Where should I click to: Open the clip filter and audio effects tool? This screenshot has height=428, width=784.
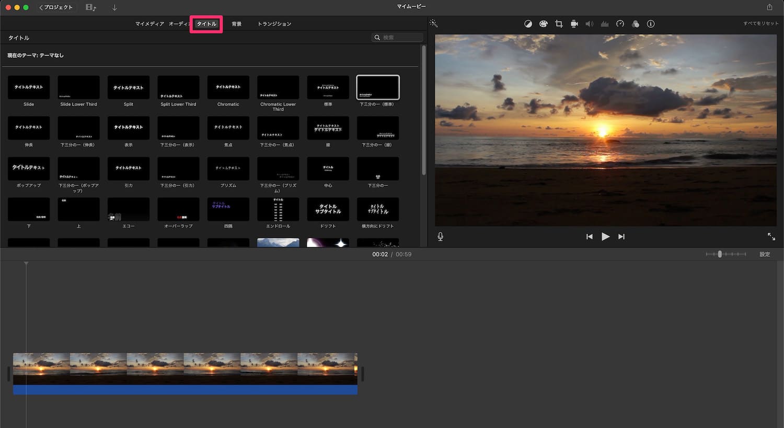pos(635,24)
